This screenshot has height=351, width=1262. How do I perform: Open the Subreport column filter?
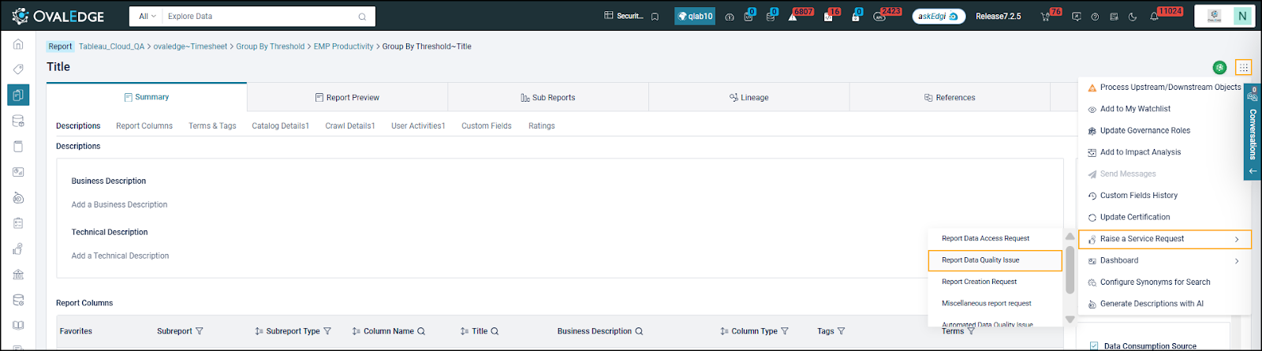(200, 331)
